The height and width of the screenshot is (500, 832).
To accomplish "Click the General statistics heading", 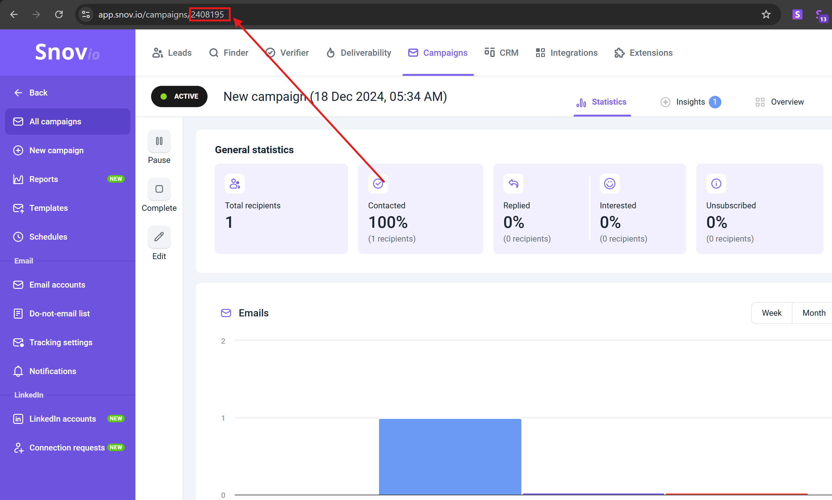I will pyautogui.click(x=254, y=150).
